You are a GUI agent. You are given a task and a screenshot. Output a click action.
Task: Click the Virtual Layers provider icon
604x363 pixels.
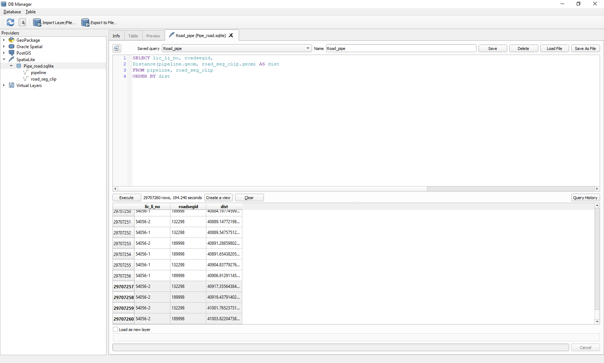(x=12, y=85)
